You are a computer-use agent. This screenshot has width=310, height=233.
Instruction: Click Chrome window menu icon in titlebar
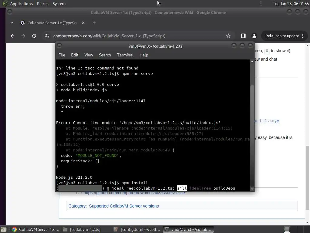tap(10, 12)
